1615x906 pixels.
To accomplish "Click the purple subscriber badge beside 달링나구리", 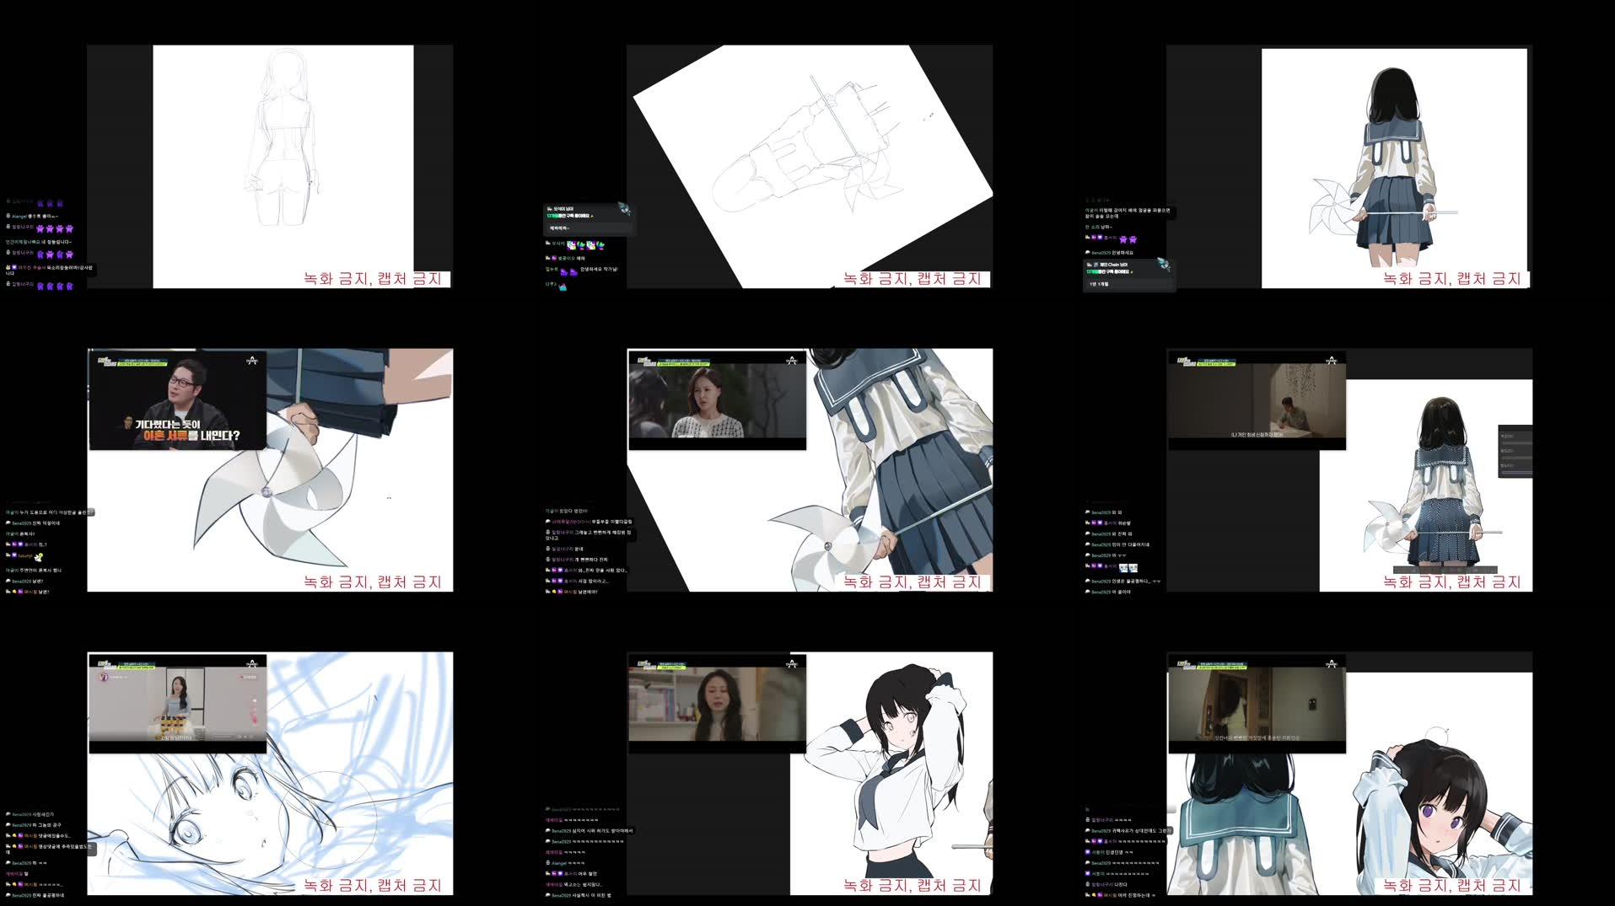I will tap(8, 225).
